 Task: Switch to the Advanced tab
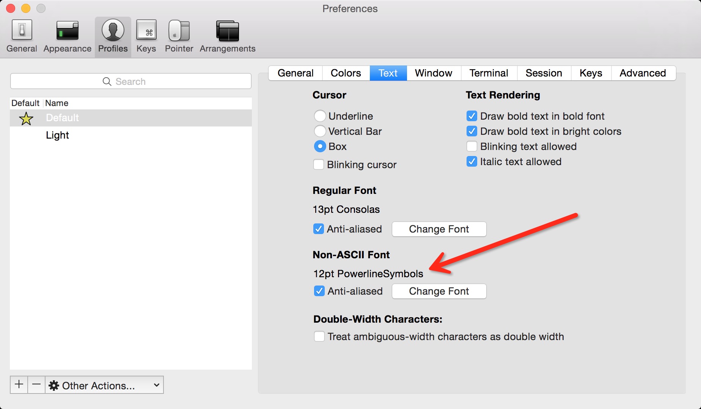643,73
